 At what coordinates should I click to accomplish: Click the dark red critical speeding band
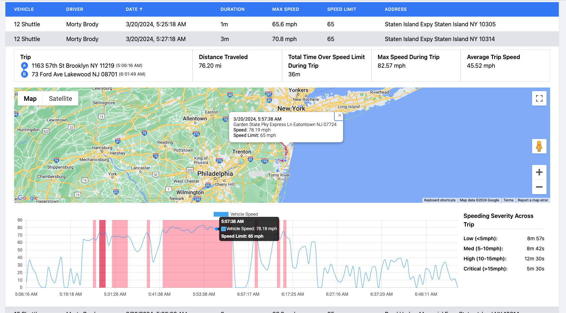click(102, 254)
